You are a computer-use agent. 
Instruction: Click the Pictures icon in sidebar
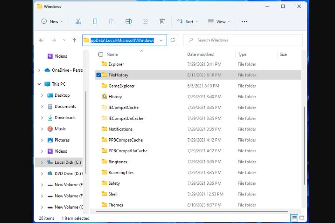point(50,140)
